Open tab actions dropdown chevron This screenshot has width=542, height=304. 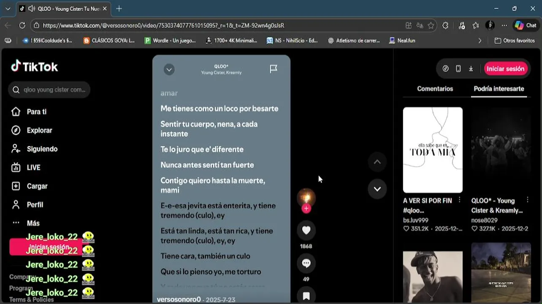click(8, 8)
